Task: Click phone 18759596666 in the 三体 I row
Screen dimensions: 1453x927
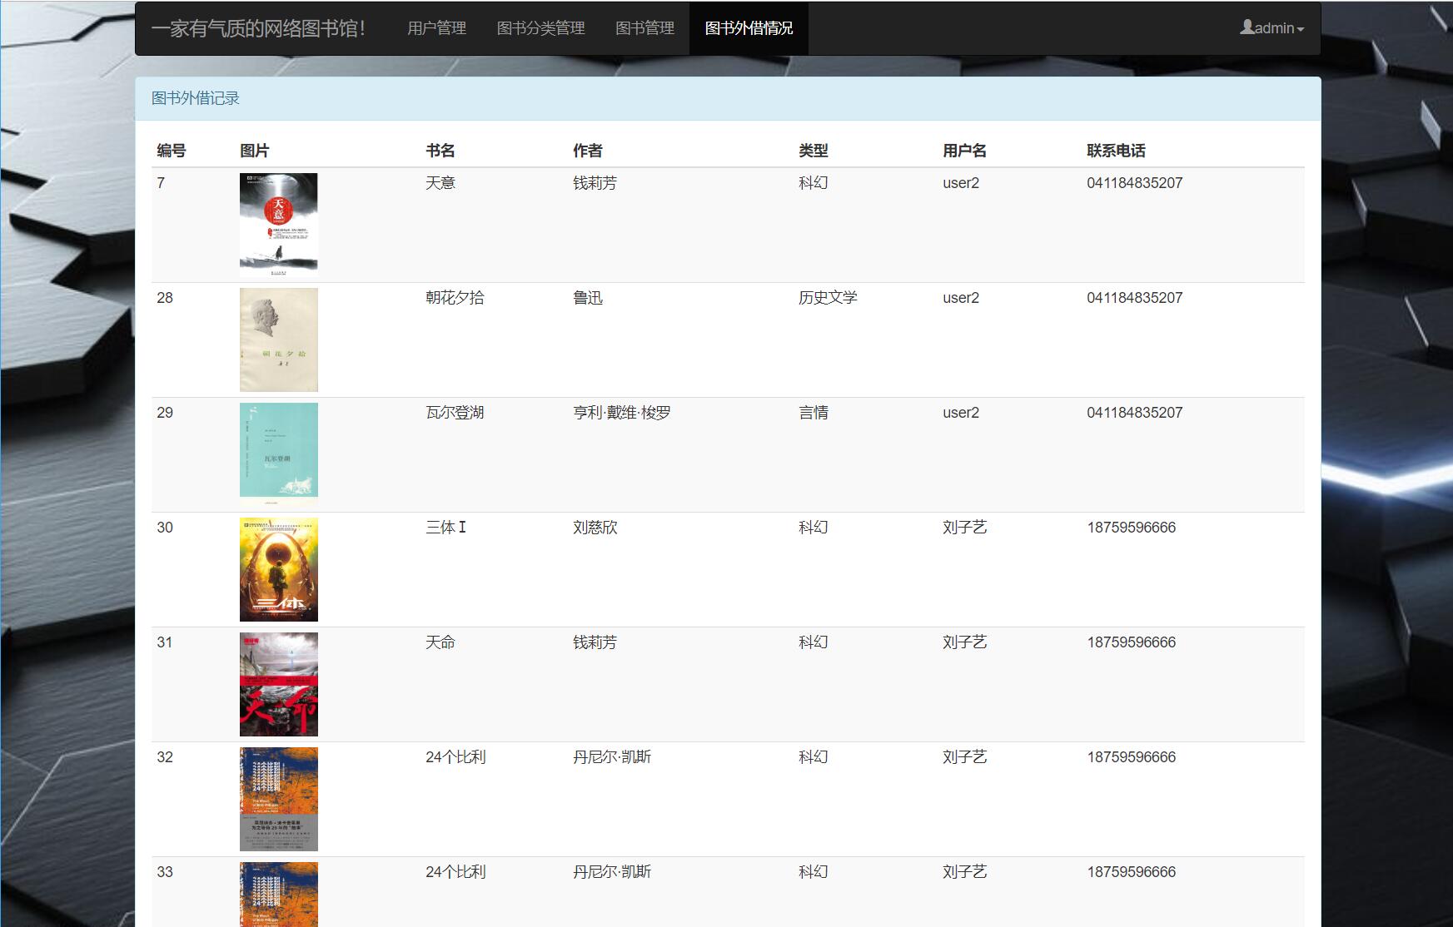Action: click(x=1132, y=528)
